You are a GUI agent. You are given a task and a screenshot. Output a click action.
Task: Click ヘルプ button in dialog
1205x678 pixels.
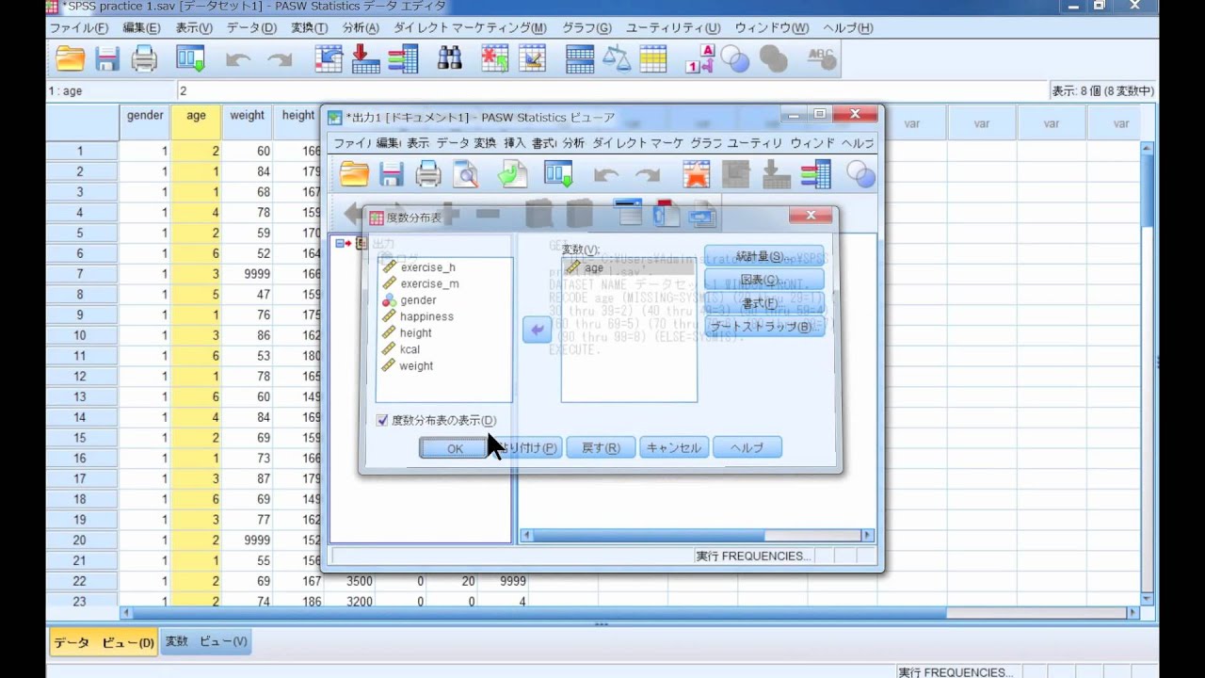click(x=747, y=447)
